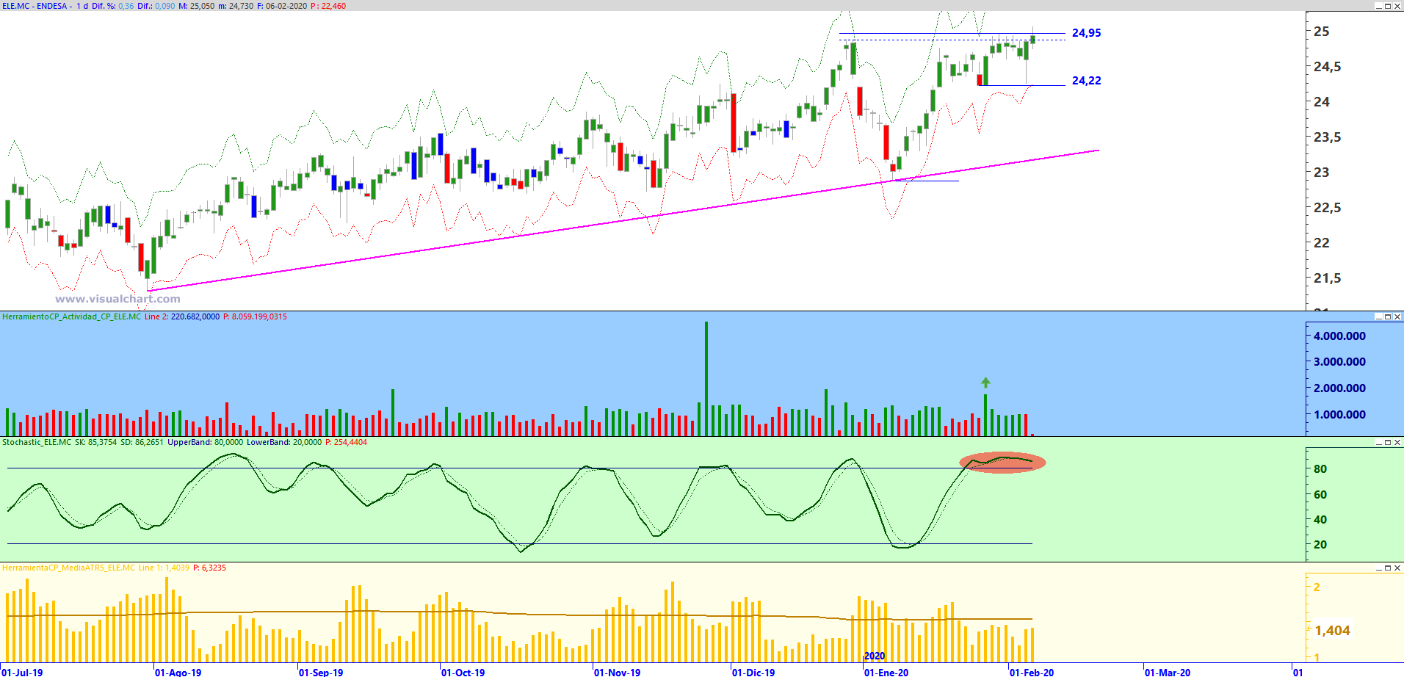This screenshot has height=677, width=1404.
Task: Click the 01-Dic-19 date on the time axis
Action: (x=753, y=672)
